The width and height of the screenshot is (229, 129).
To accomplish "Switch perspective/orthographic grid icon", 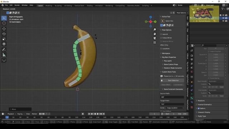I will pyautogui.click(x=155, y=42).
